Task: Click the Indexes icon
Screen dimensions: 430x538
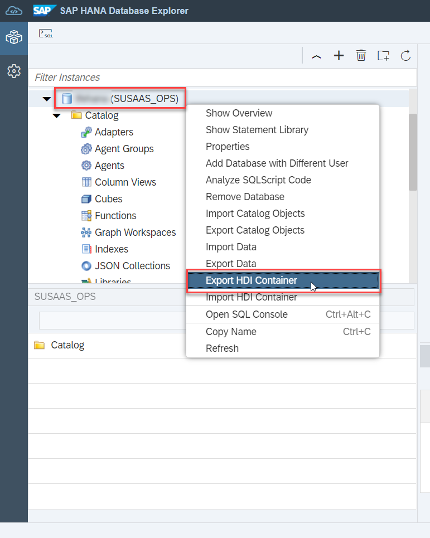Action: click(86, 249)
